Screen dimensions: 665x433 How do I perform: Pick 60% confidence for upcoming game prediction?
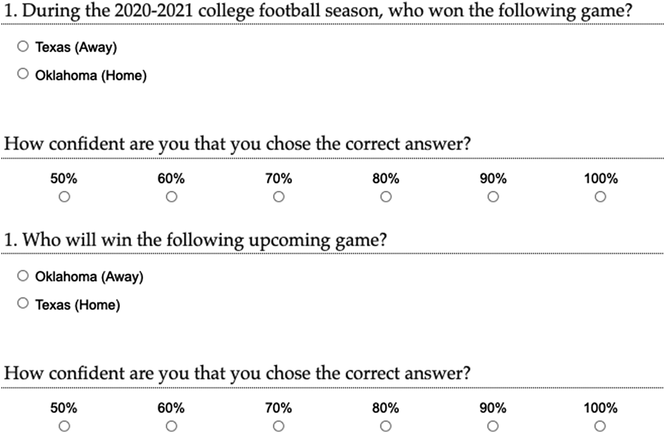point(172,426)
